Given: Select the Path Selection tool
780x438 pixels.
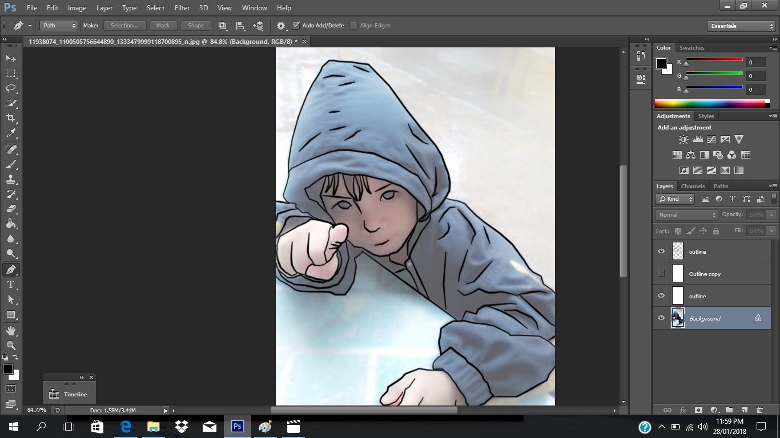Looking at the screenshot, I should (x=11, y=299).
